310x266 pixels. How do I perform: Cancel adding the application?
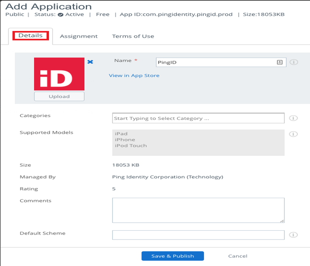[238, 256]
